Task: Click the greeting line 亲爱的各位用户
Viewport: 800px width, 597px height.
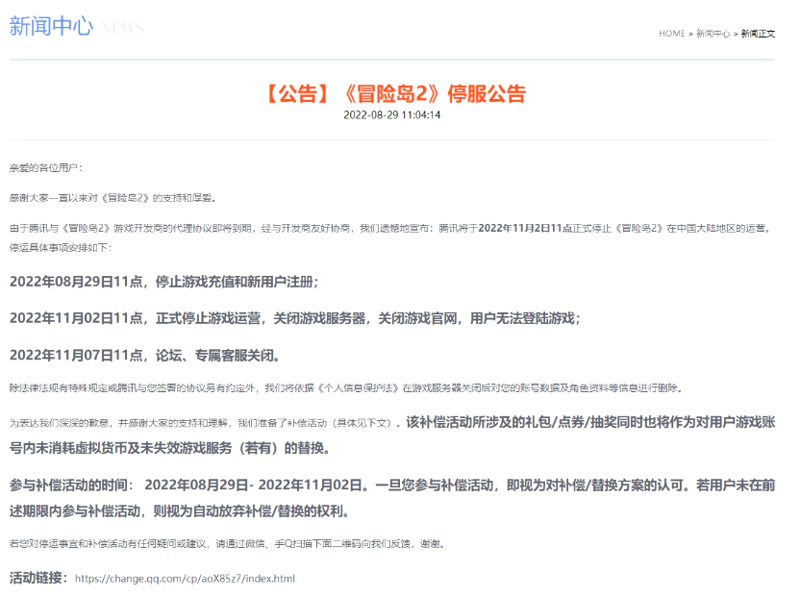Action: (x=46, y=167)
